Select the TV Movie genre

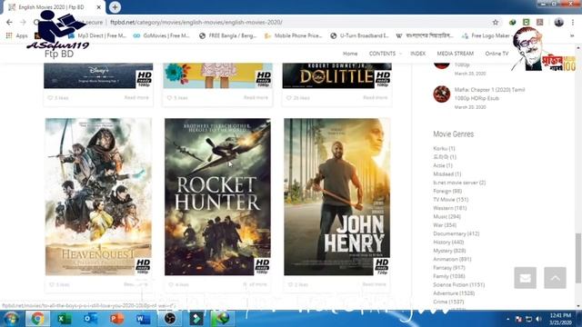(x=451, y=200)
